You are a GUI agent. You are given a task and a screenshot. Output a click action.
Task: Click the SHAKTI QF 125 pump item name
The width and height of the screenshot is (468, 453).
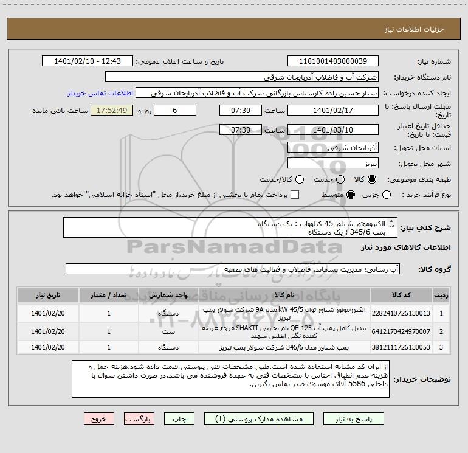coord(284,332)
